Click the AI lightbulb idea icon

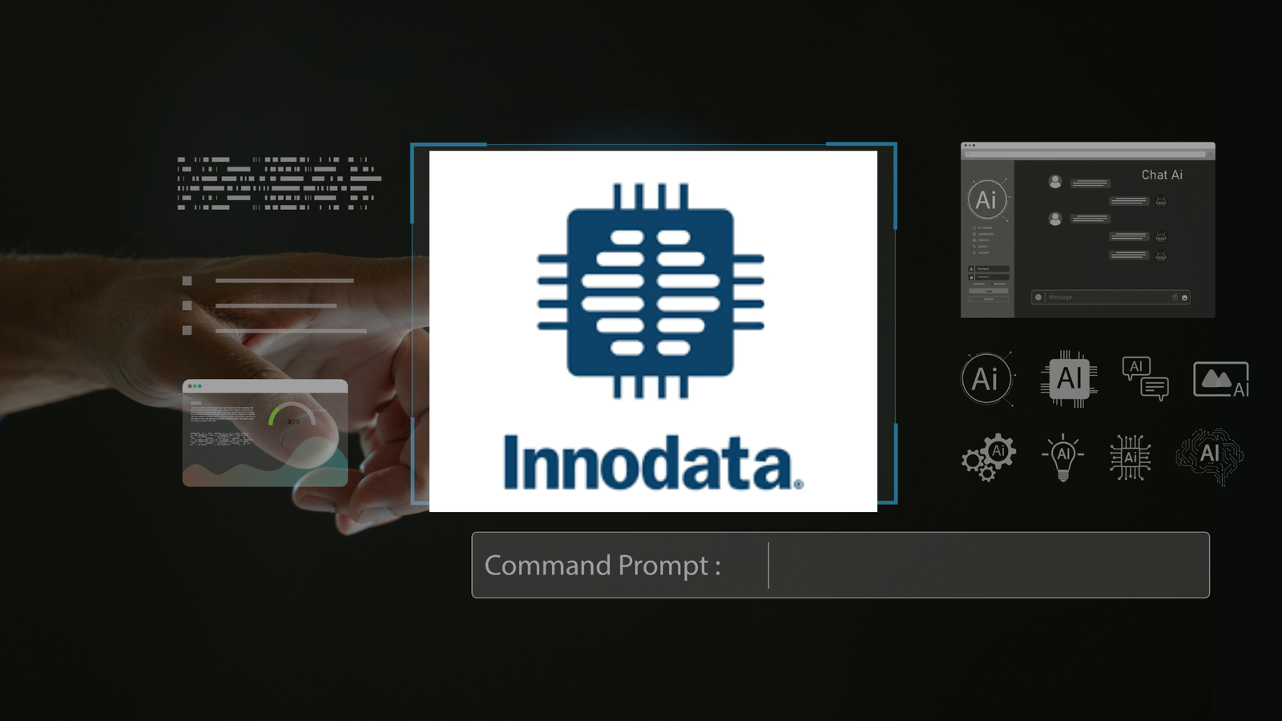coord(1063,457)
